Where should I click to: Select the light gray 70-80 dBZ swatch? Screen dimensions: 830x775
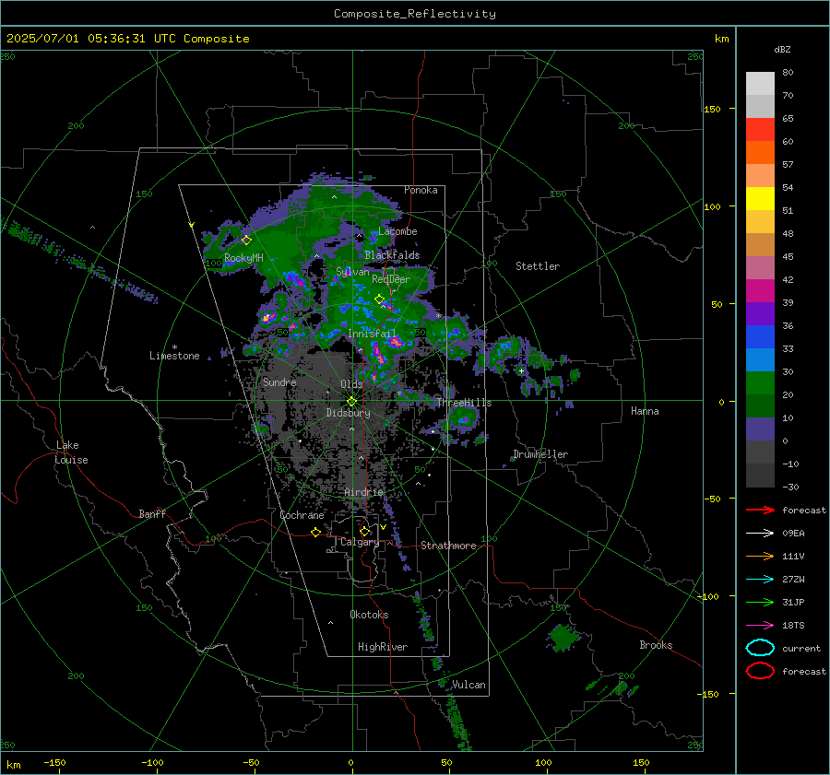click(x=760, y=84)
